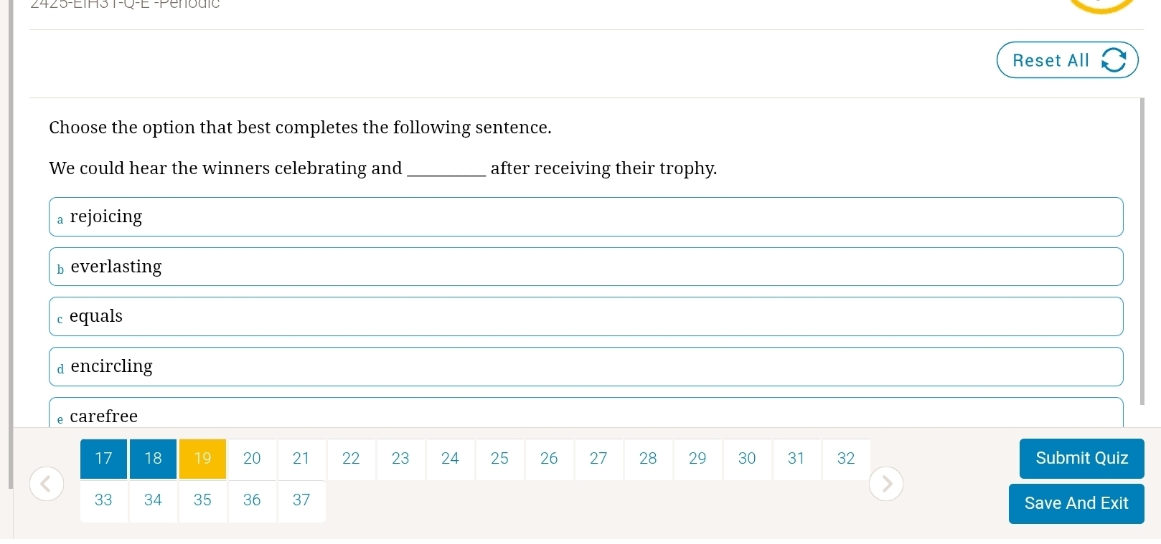The width and height of the screenshot is (1161, 544).
Task: Go to next question page arrow
Action: click(886, 484)
